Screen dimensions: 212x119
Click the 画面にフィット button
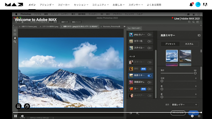pos(76,22)
